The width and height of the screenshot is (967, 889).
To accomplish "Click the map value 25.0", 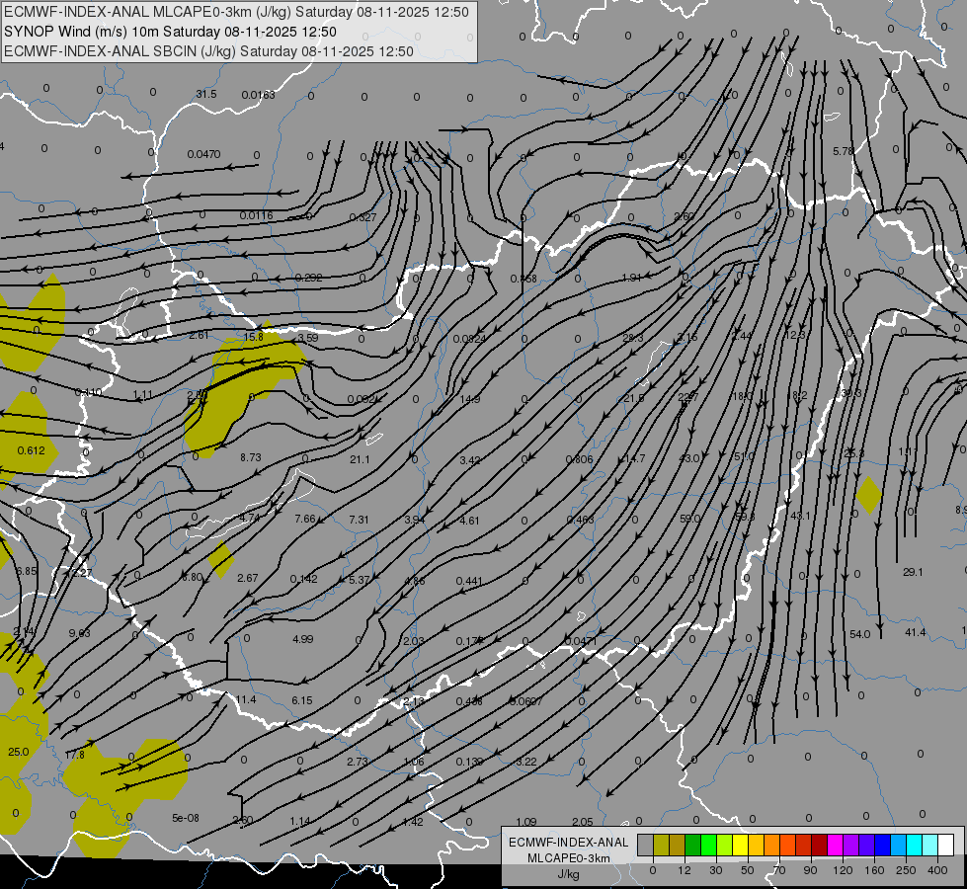I will click(19, 752).
